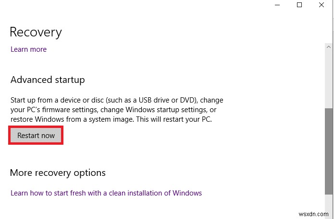Click the Advanced startup heading
334x219 pixels.
pyautogui.click(x=48, y=80)
